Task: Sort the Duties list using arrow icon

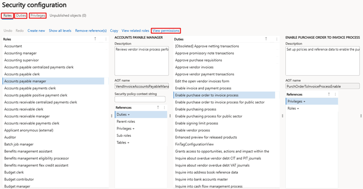Action: pos(266,39)
